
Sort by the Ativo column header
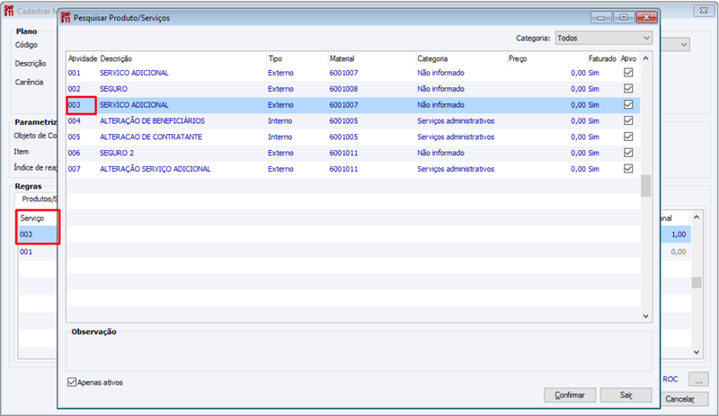[x=628, y=58]
